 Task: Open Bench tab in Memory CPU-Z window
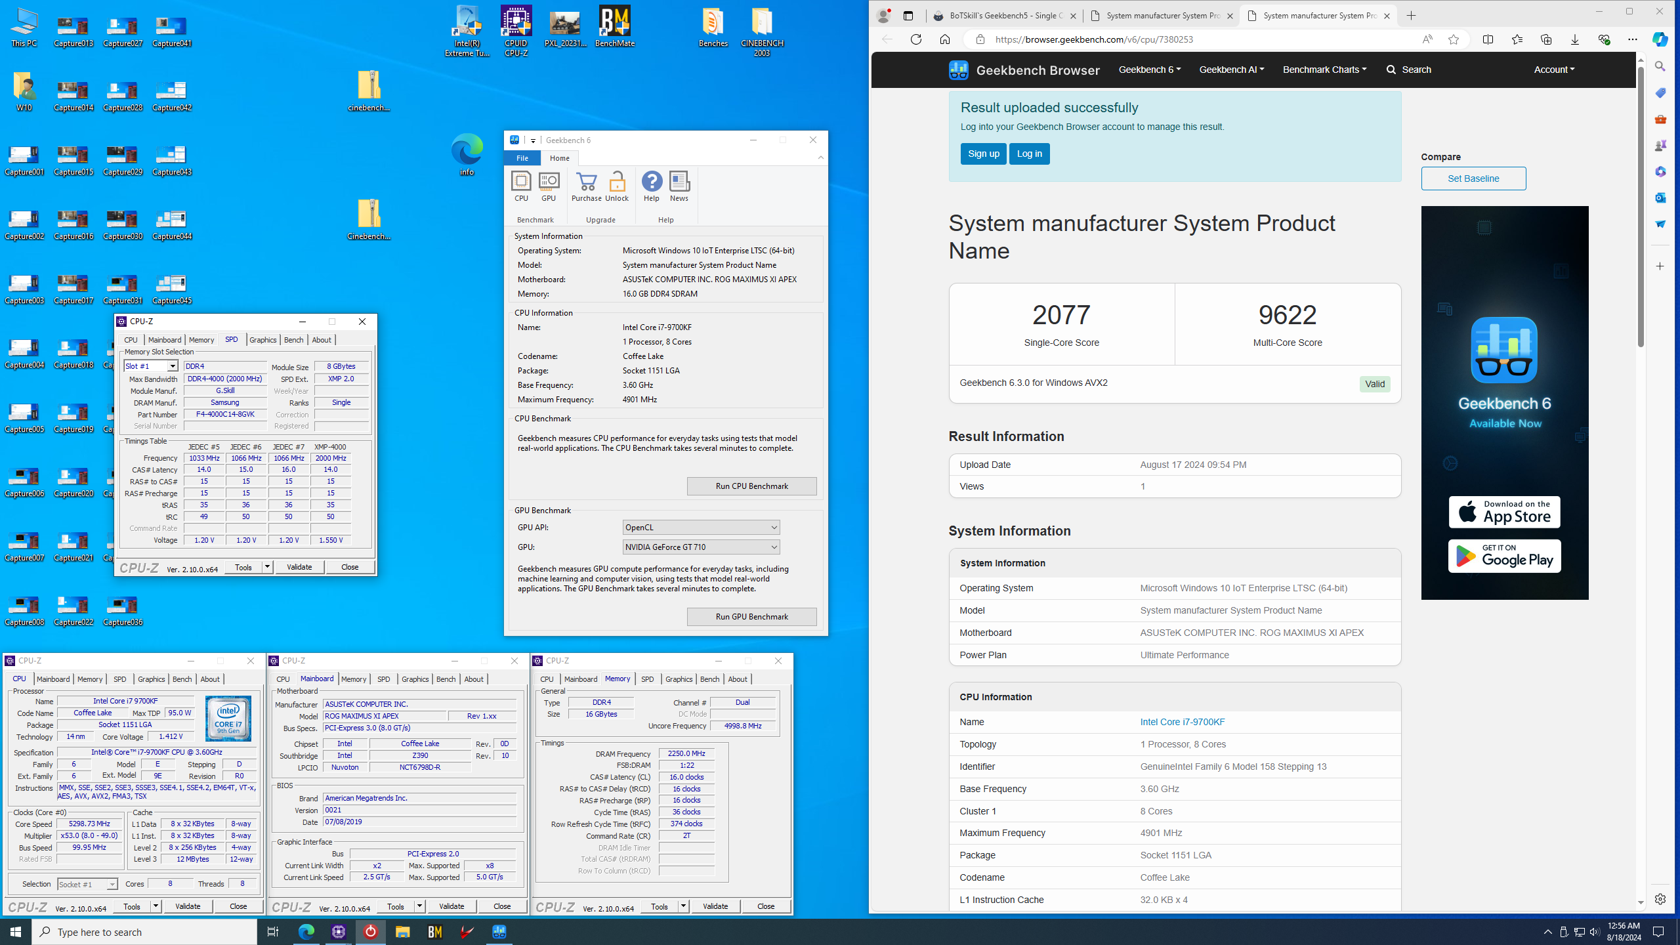click(709, 679)
